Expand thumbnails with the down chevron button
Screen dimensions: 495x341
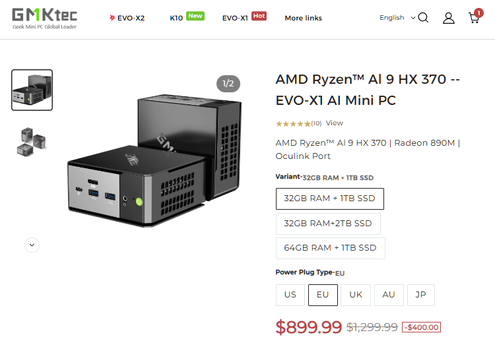tap(32, 245)
